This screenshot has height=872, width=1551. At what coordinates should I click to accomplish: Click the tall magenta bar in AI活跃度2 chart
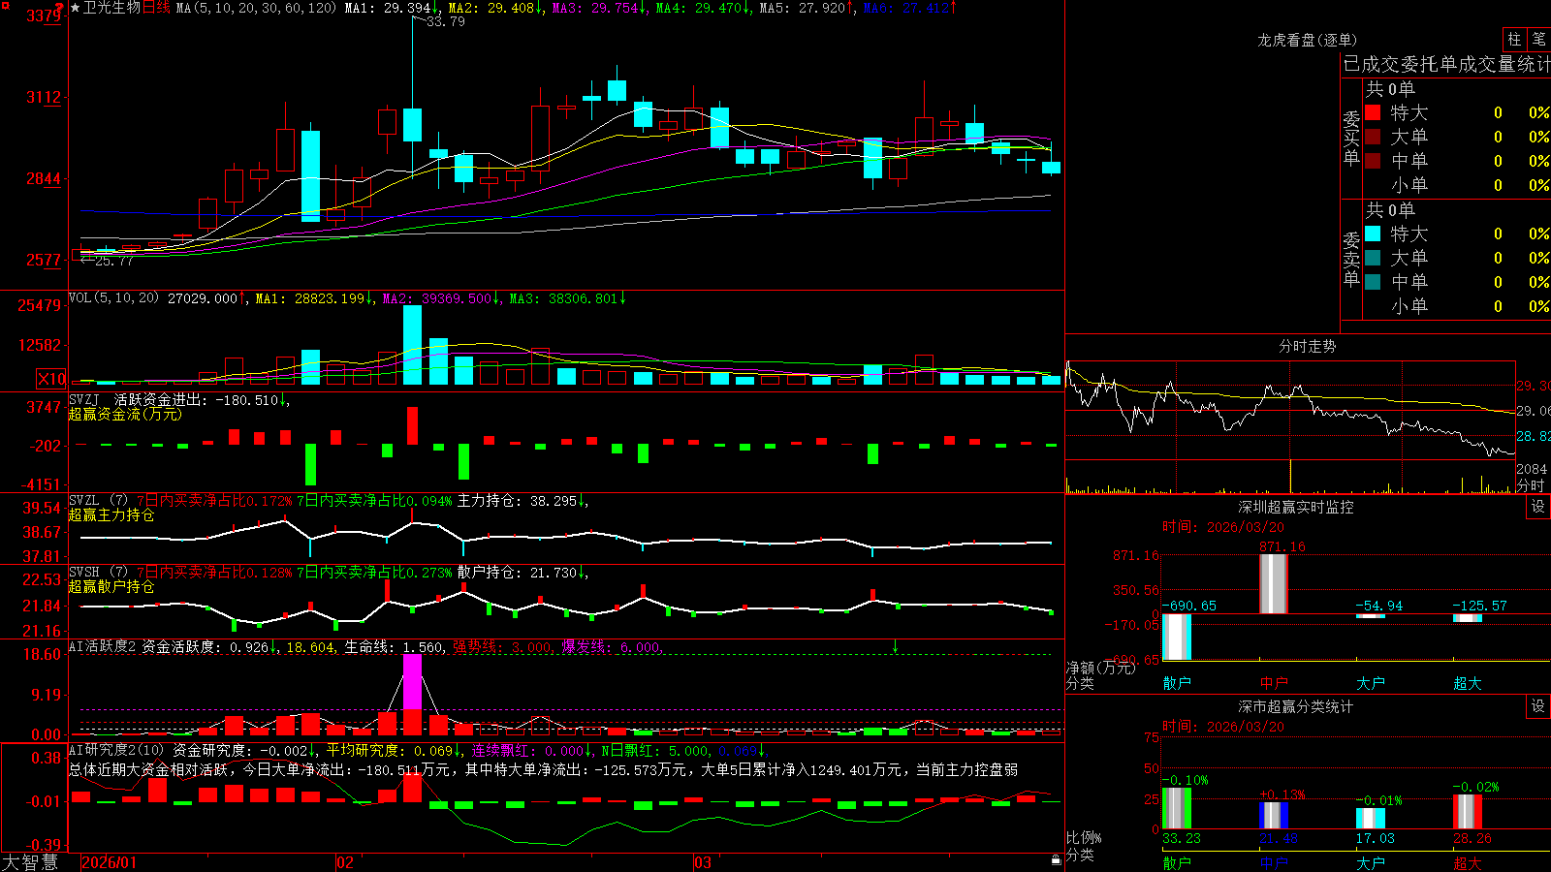coord(413,681)
